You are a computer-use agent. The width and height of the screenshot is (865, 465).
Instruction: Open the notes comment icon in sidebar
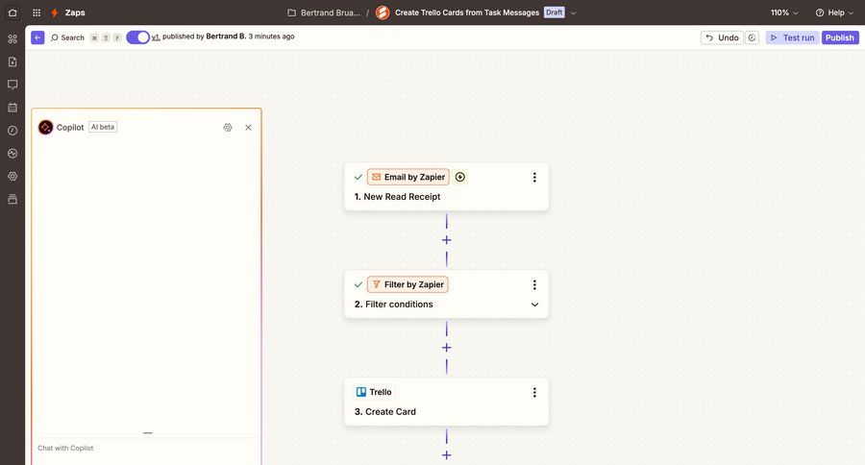click(12, 85)
